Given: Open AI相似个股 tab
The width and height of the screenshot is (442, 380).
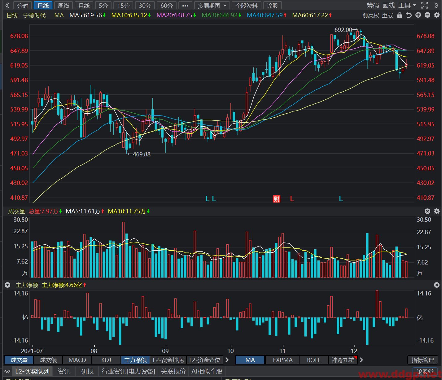Looking at the screenshot, I should tap(207, 371).
